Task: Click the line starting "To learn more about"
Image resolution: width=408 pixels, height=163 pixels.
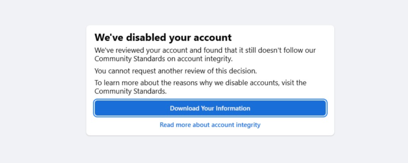Action: [200, 83]
